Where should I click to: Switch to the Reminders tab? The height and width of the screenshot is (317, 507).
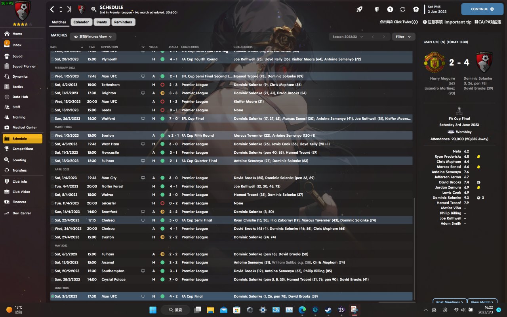[x=123, y=22]
